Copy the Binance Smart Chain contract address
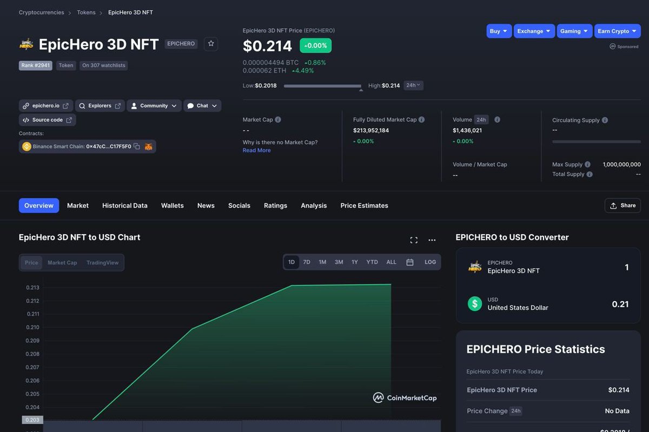649x432 pixels. (x=137, y=147)
